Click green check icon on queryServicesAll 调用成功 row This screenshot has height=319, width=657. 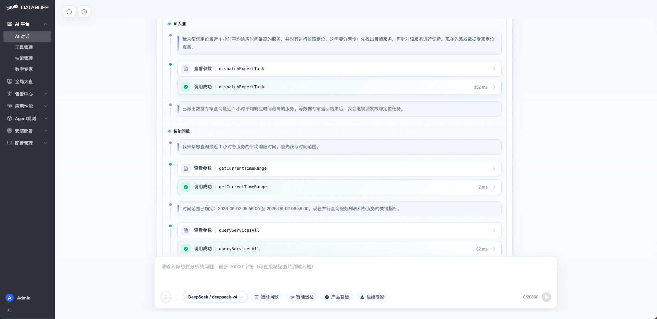[x=186, y=249]
